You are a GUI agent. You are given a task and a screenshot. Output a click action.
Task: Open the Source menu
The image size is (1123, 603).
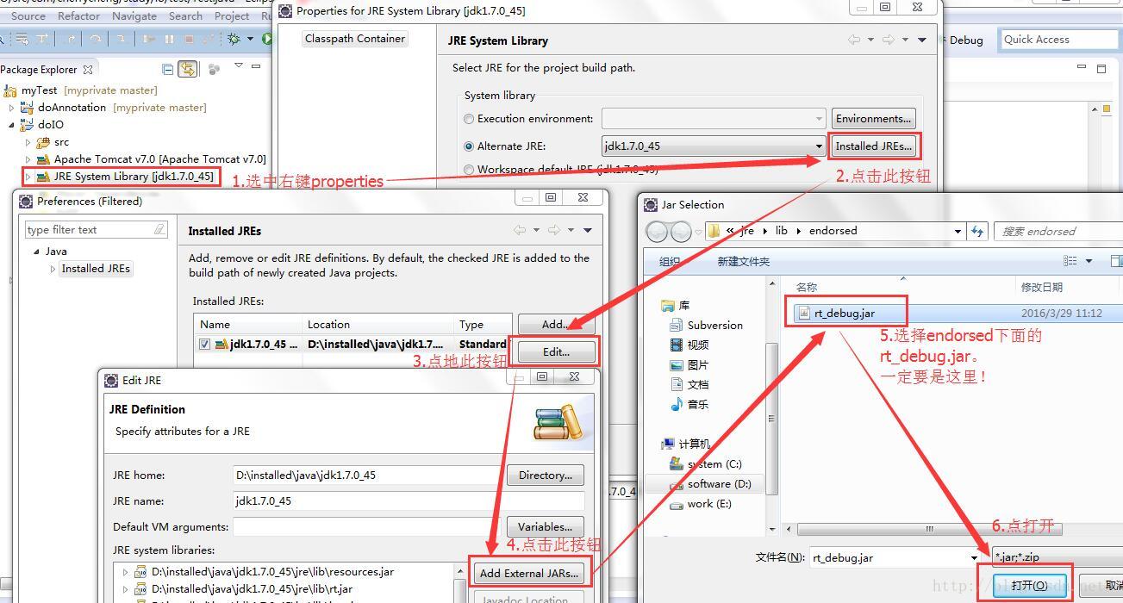pos(28,16)
